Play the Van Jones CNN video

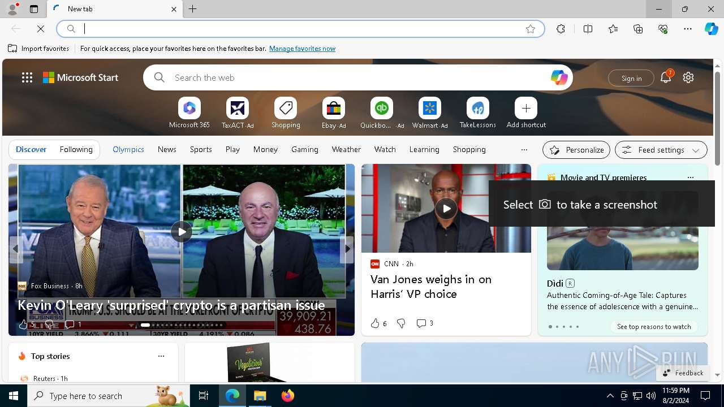(446, 209)
